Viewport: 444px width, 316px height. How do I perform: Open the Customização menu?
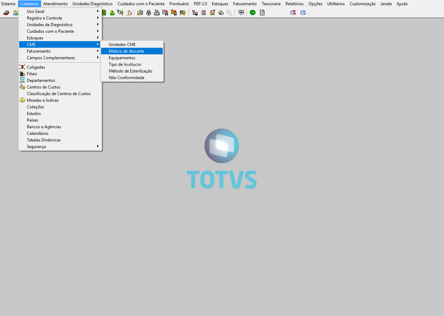tap(362, 4)
